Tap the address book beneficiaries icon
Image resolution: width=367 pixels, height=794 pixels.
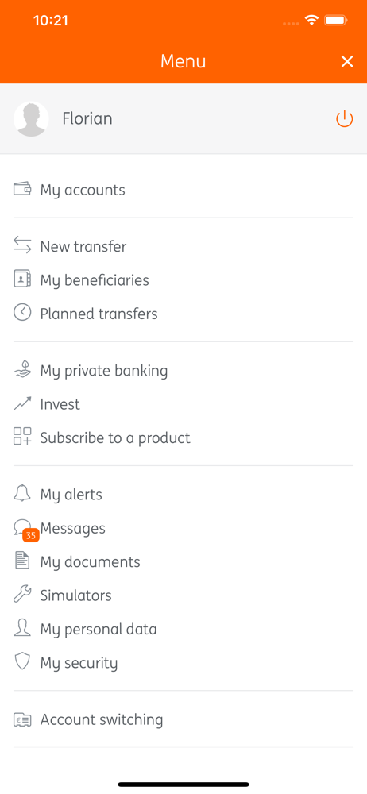(22, 279)
